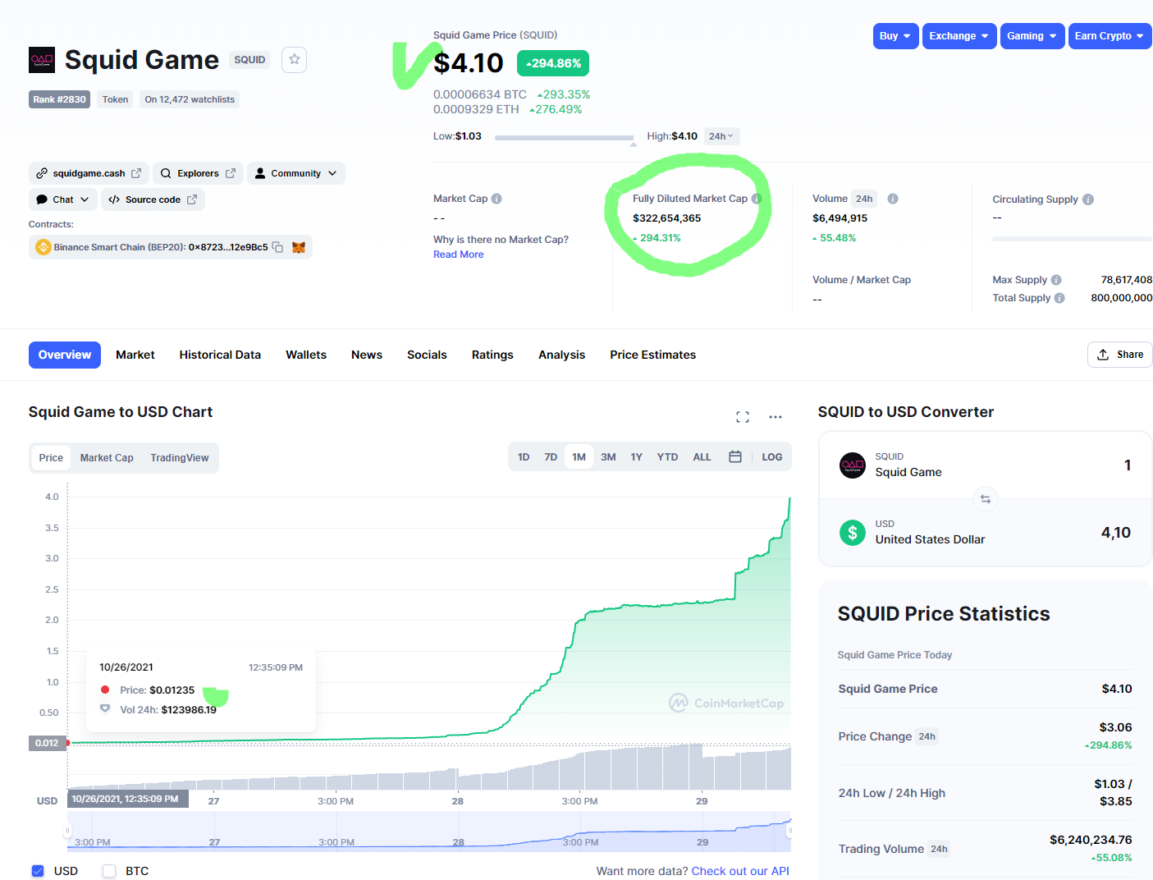Click the Rank #2830 badge
This screenshot has height=880, width=1153.
pos(59,99)
